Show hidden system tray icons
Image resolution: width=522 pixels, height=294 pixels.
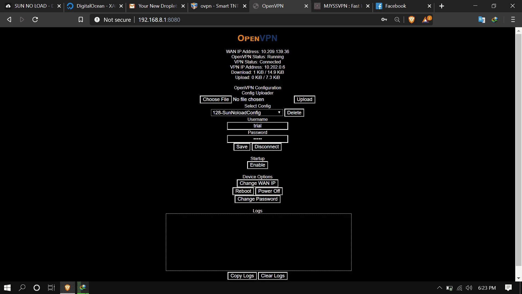439,288
